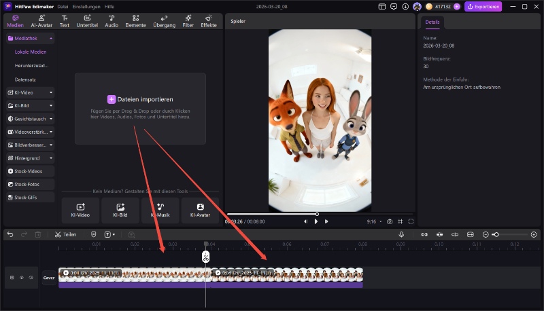Launch the KI-Video tool card
This screenshot has width=544, height=311.
(x=80, y=211)
